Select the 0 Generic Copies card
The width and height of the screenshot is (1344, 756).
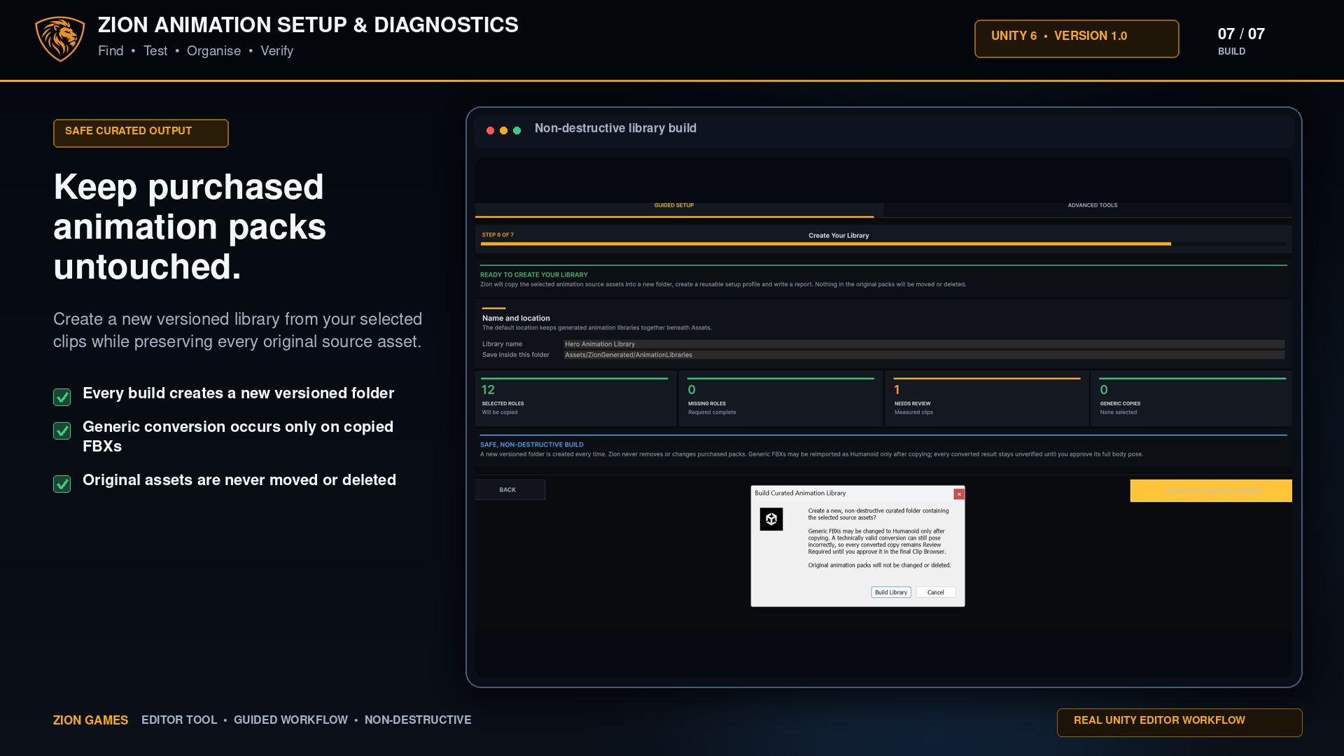(x=1191, y=398)
